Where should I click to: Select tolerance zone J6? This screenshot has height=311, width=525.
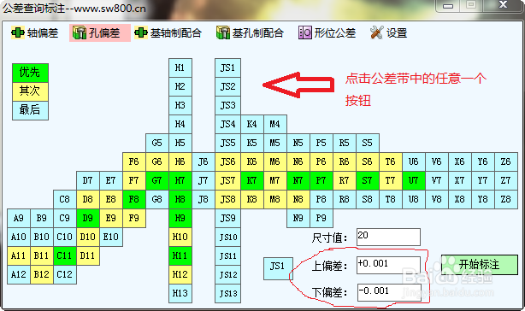[204, 161]
